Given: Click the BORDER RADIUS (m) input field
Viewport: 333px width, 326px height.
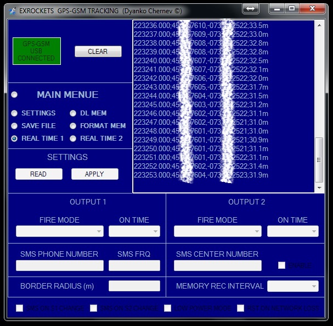Looking at the screenshot, I should (134, 286).
